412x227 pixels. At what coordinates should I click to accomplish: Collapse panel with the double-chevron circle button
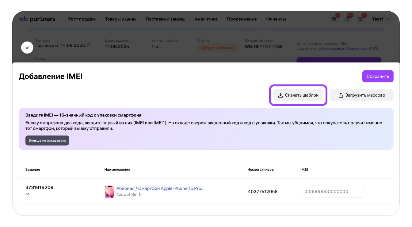point(27,48)
